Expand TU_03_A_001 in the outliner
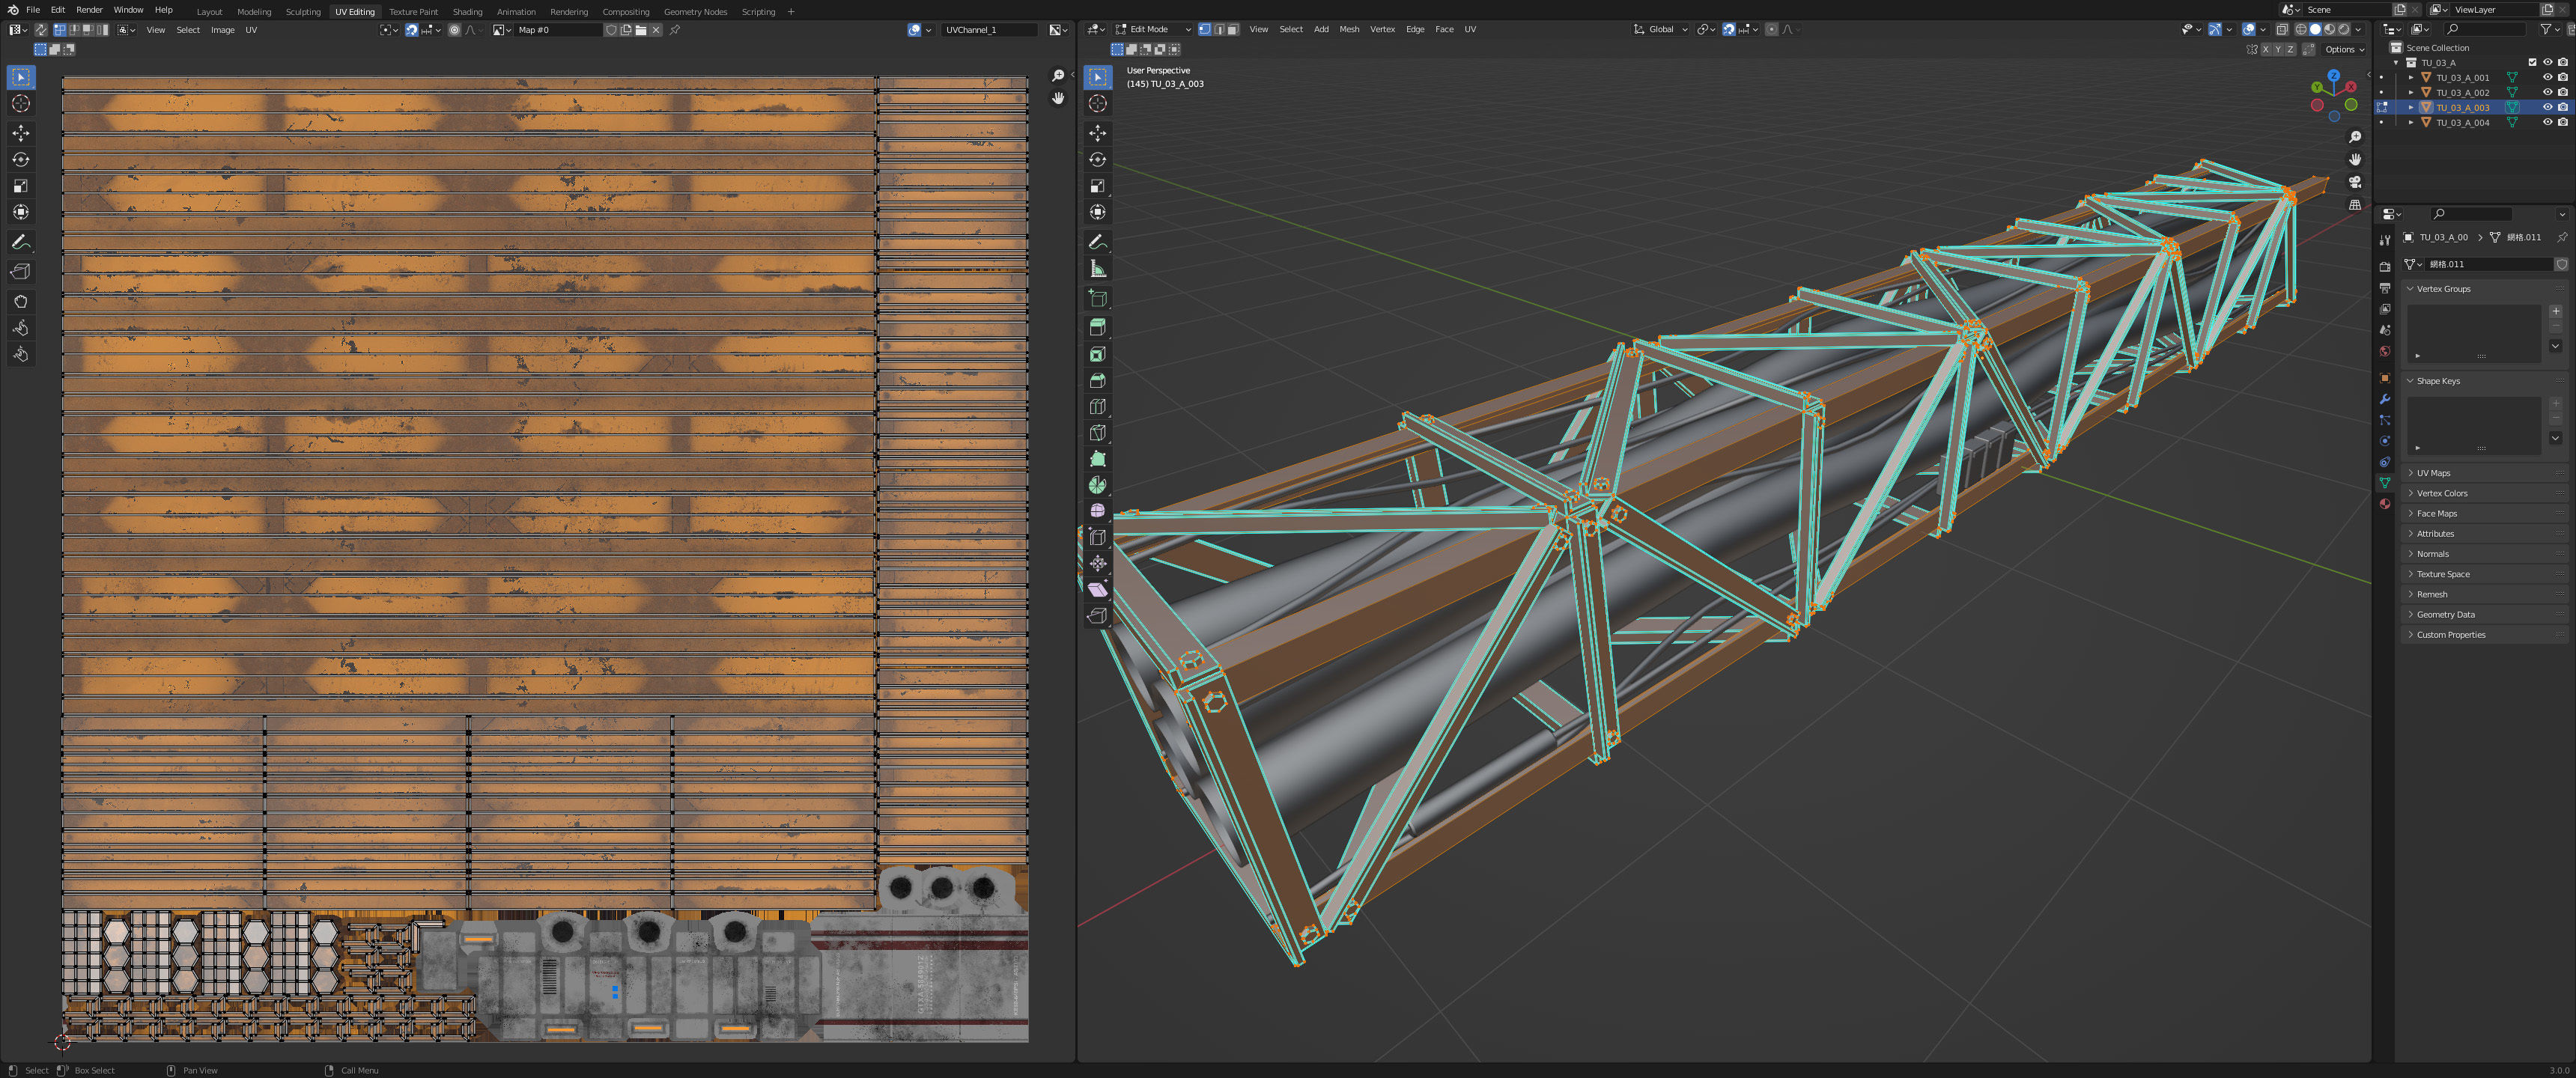This screenshot has height=1078, width=2576. pyautogui.click(x=2411, y=77)
